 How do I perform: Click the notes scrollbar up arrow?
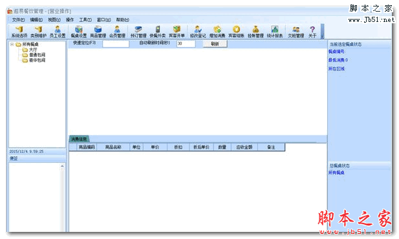[x=62, y=166]
